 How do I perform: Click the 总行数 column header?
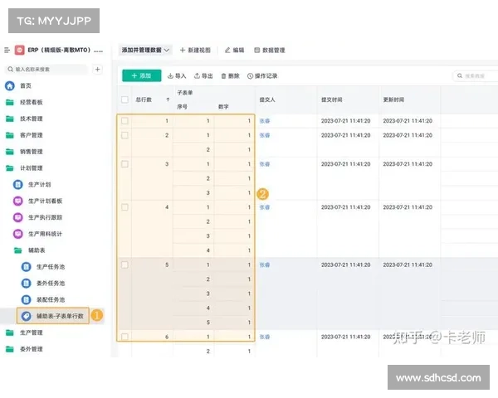[x=144, y=99]
